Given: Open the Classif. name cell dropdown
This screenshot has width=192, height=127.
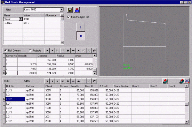Looking at the screenshot, I should (x=21, y=19).
